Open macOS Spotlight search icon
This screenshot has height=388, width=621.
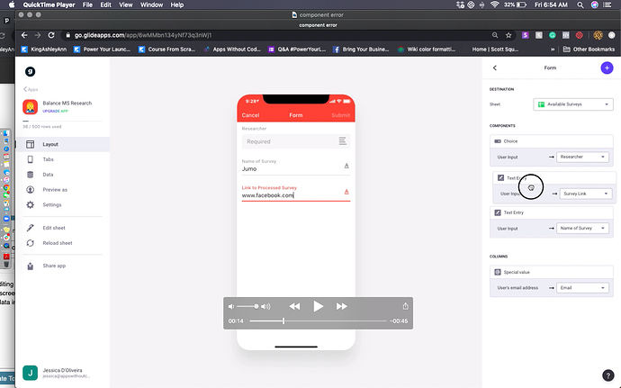tap(580, 5)
